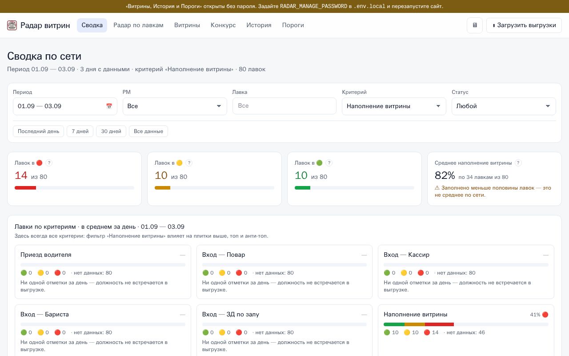Click the green progress bar in its card

302,188
